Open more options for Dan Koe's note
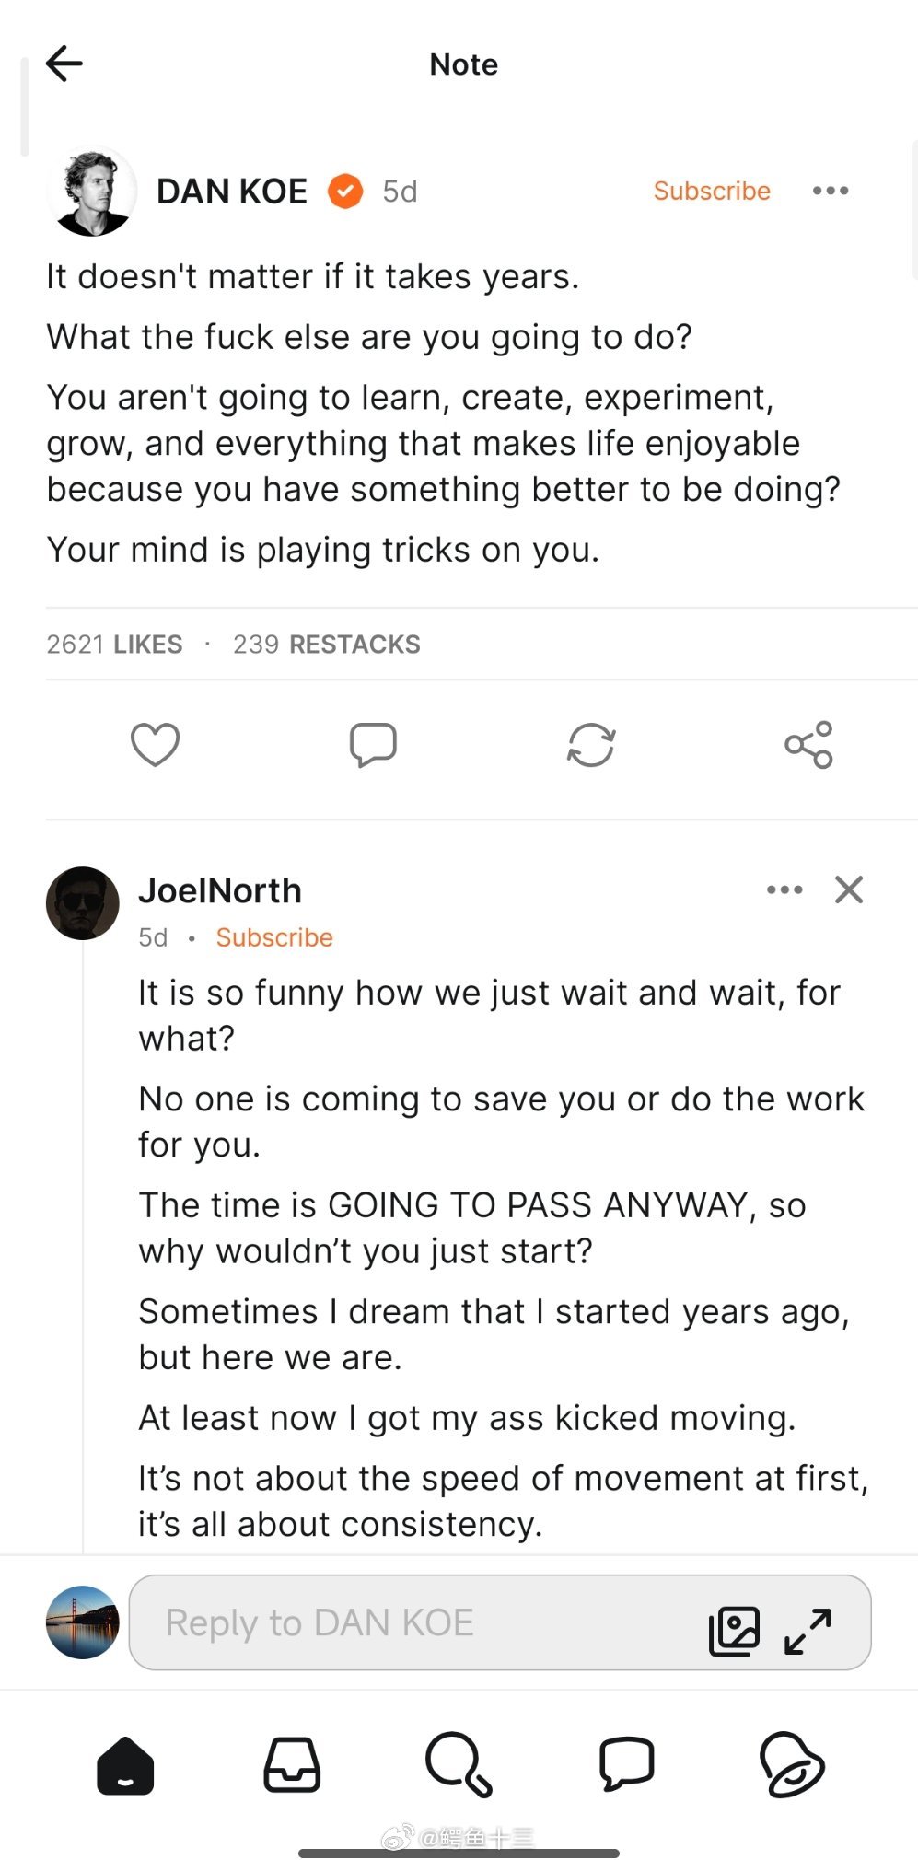Viewport: 918px width, 1860px height. point(830,191)
